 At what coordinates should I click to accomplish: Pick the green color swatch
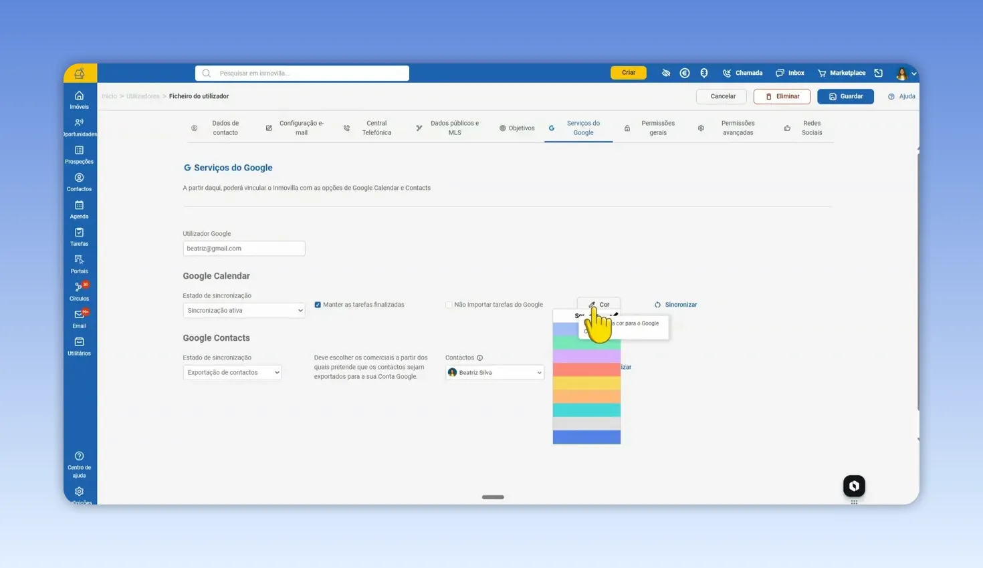point(586,342)
